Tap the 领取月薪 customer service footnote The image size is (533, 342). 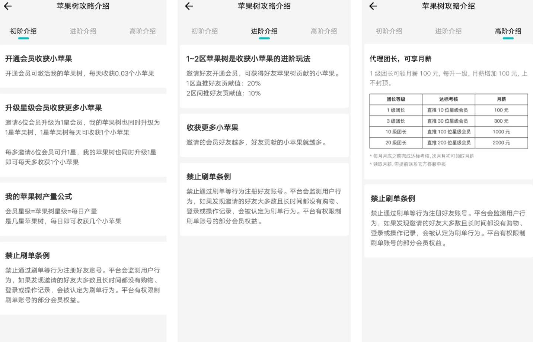[x=409, y=164]
